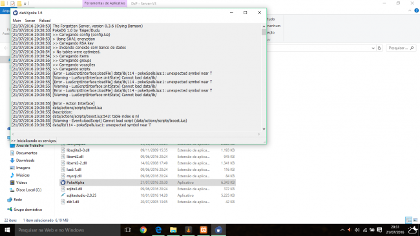Open Google Chrome from the taskbar
Image resolution: width=420 pixels, height=236 pixels.
143,230
